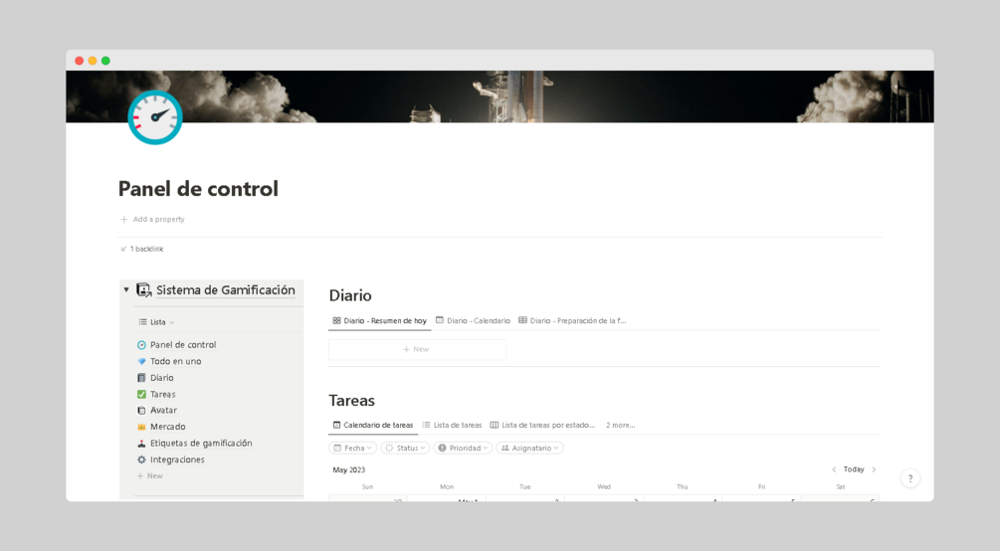This screenshot has height=551, width=1000.
Task: Click the gallery icon on Diario - Resumen de hoy
Action: pyautogui.click(x=336, y=321)
